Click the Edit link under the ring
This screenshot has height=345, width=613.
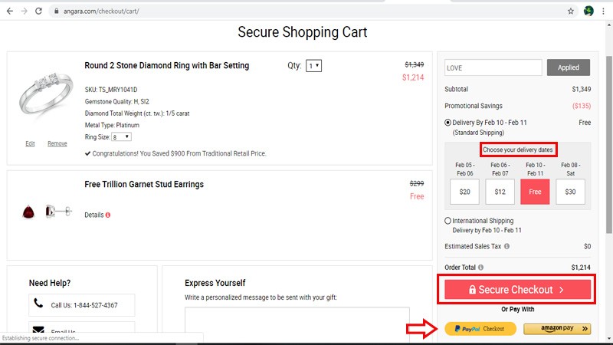coord(30,143)
